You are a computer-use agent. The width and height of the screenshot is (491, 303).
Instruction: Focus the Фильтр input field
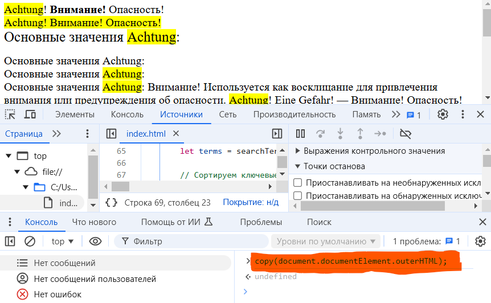[x=191, y=241]
